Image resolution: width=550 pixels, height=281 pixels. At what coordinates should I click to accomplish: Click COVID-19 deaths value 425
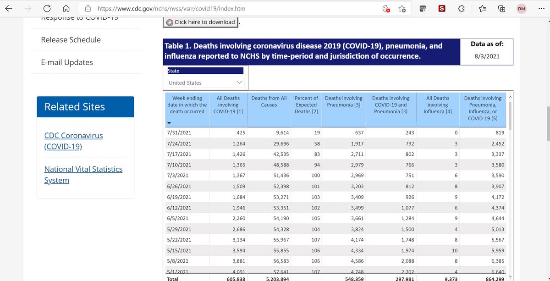[241, 133]
